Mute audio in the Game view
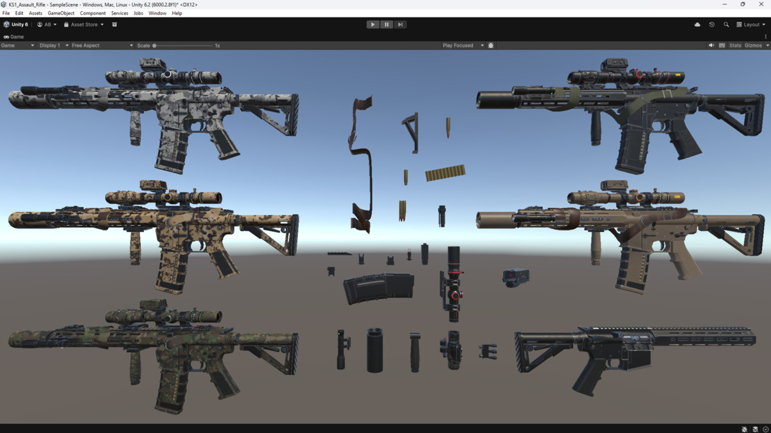The image size is (771, 433). tap(713, 45)
